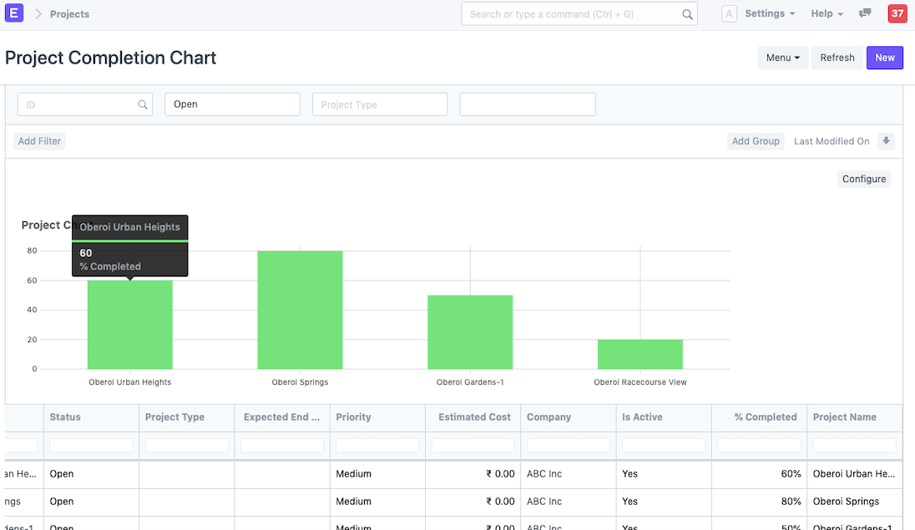This screenshot has width=915, height=530.
Task: Open the Add Group option
Action: 755,141
